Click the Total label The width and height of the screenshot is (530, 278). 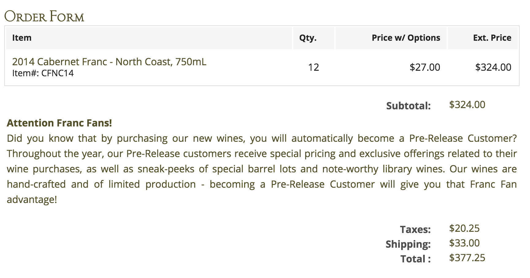(x=415, y=259)
